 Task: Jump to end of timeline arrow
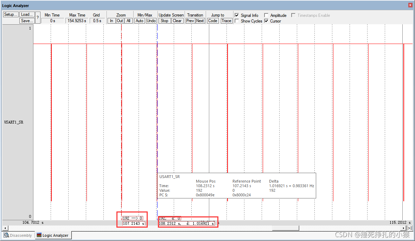click(409, 228)
